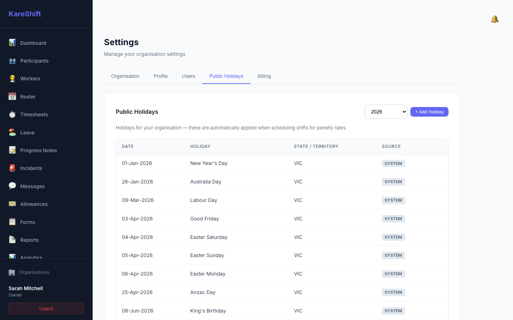Open Participants page from sidebar
The width and height of the screenshot is (513, 320).
(46, 61)
